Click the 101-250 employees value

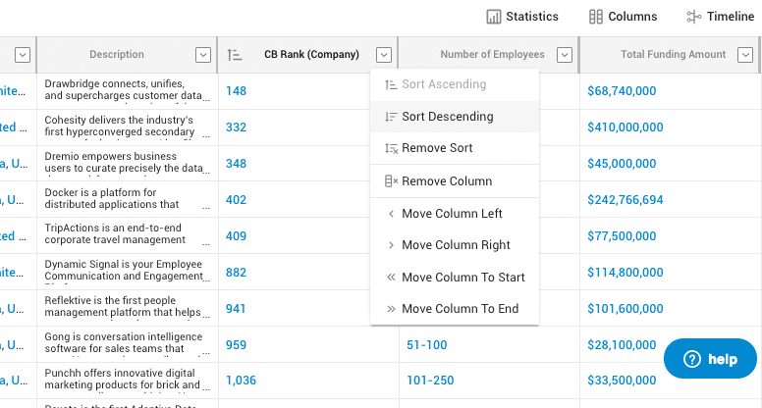430,381
